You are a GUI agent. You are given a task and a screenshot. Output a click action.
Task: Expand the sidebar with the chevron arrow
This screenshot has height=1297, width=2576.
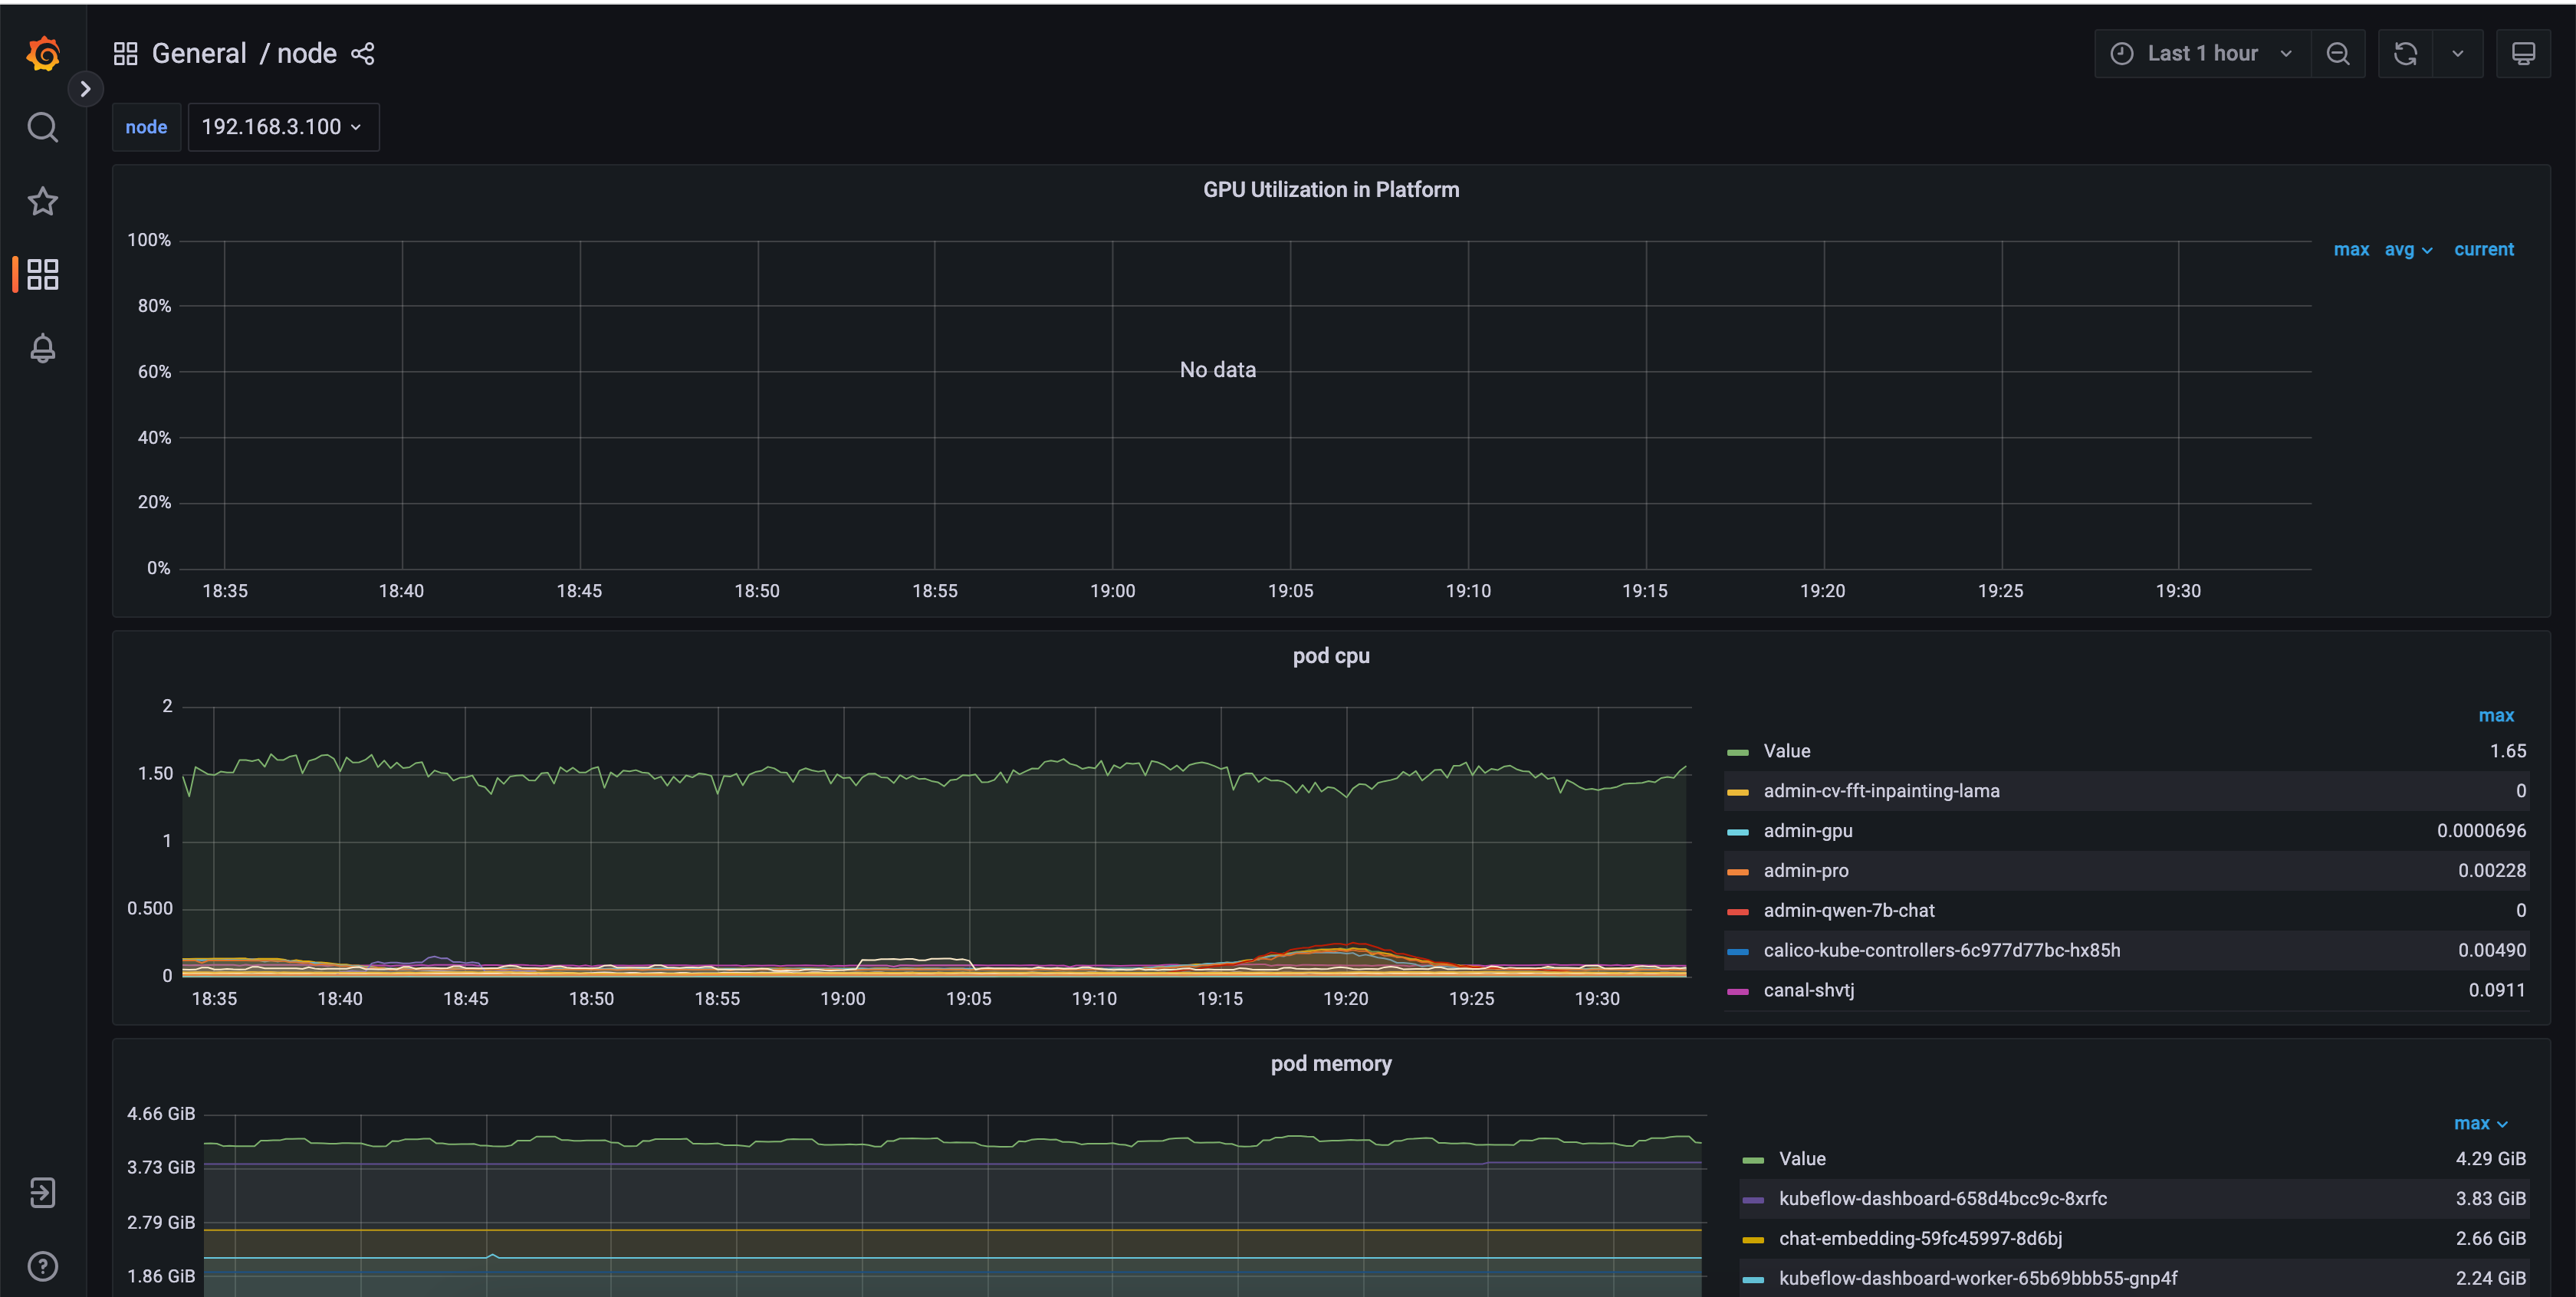[85, 89]
